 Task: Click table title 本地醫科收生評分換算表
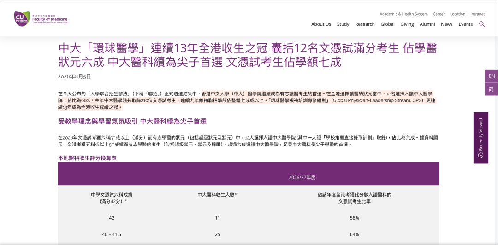click(87, 158)
